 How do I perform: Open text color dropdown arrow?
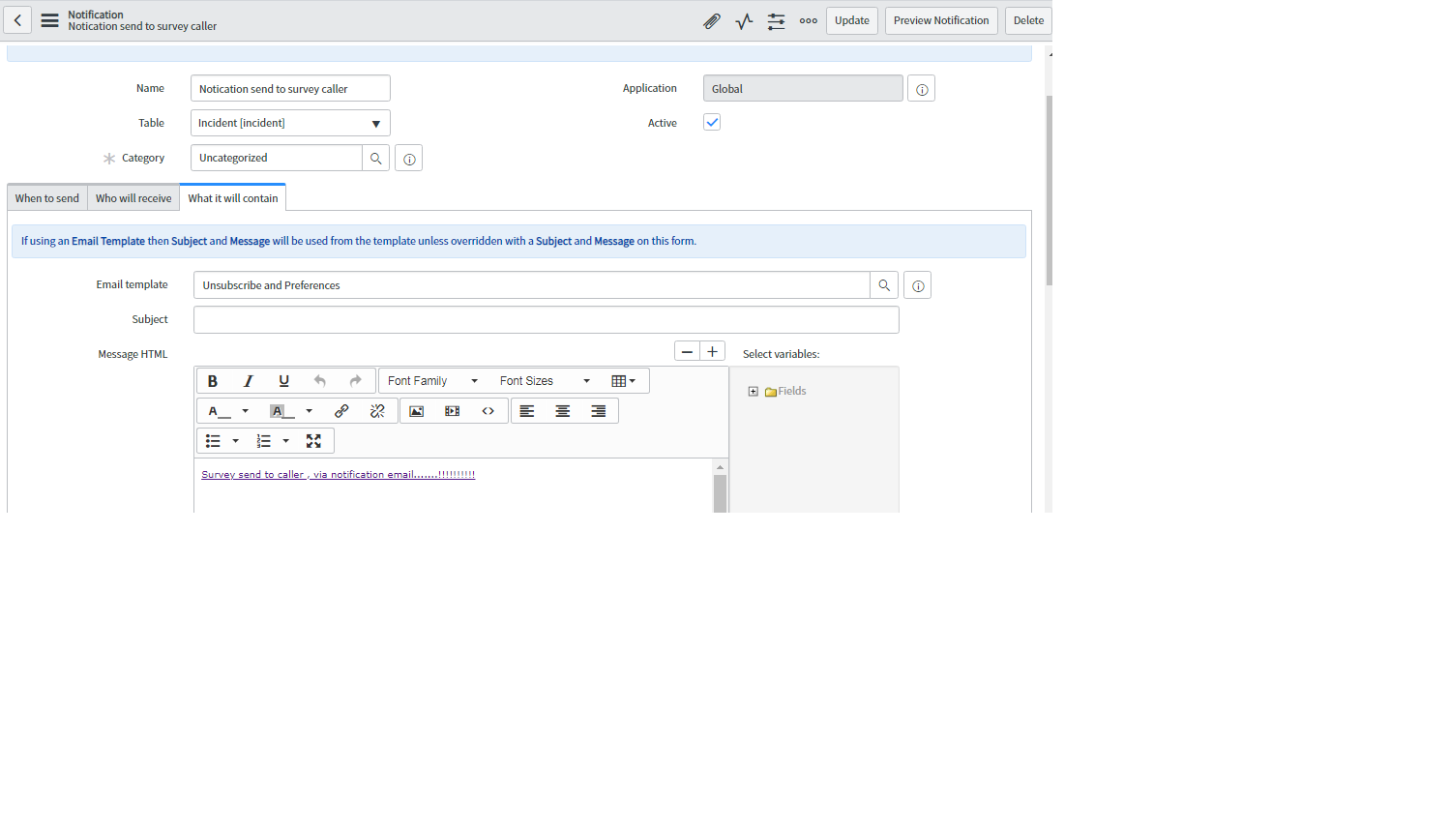pyautogui.click(x=246, y=411)
